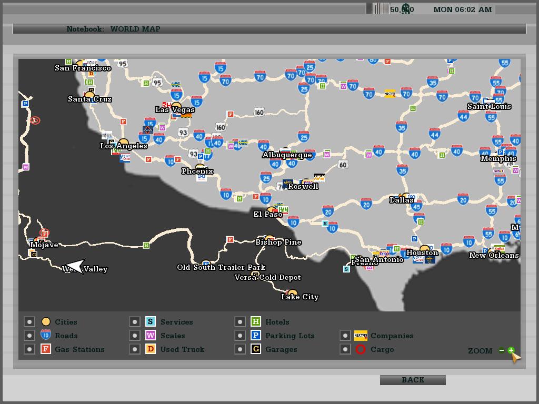The height and width of the screenshot is (404, 539).
Task: Zoom in with the green plus button
Action: point(511,350)
